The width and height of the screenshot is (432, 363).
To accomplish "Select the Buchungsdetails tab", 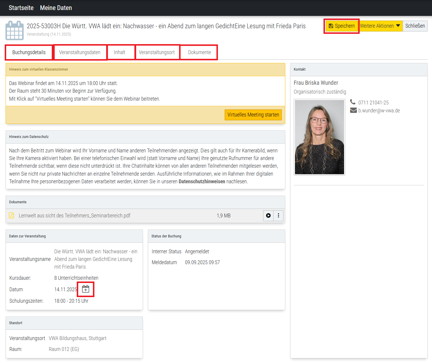I will 29,52.
